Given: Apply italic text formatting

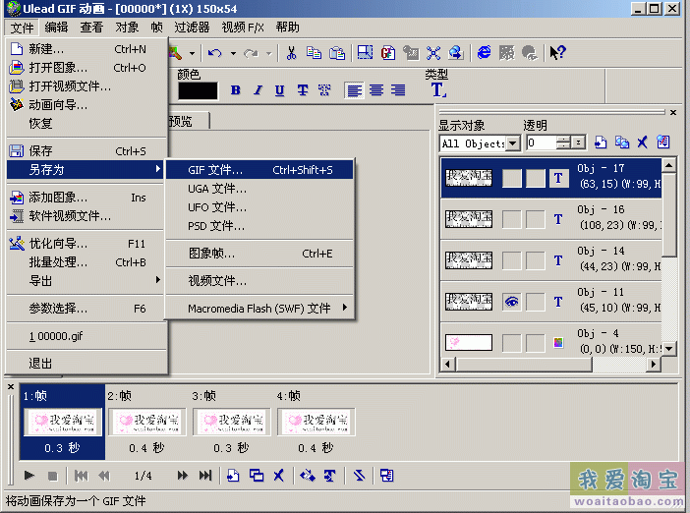Looking at the screenshot, I should (258, 90).
